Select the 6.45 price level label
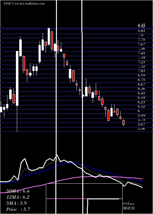Image resolution: width=153 pixels, height=214 pixels. pos(141,93)
